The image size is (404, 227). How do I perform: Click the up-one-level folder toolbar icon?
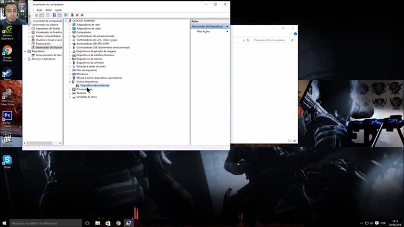(x=37, y=15)
